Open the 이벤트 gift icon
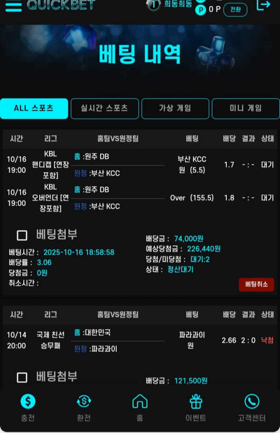The width and height of the screenshot is (280, 433). click(196, 401)
